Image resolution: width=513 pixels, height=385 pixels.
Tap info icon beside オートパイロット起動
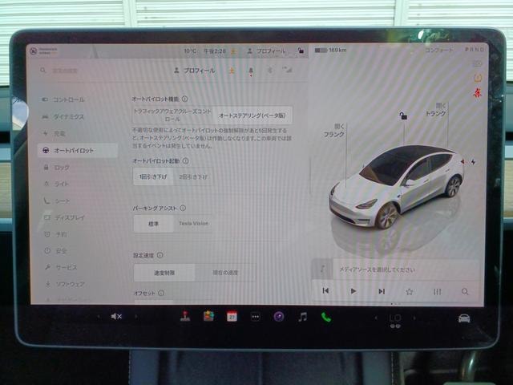(185, 160)
